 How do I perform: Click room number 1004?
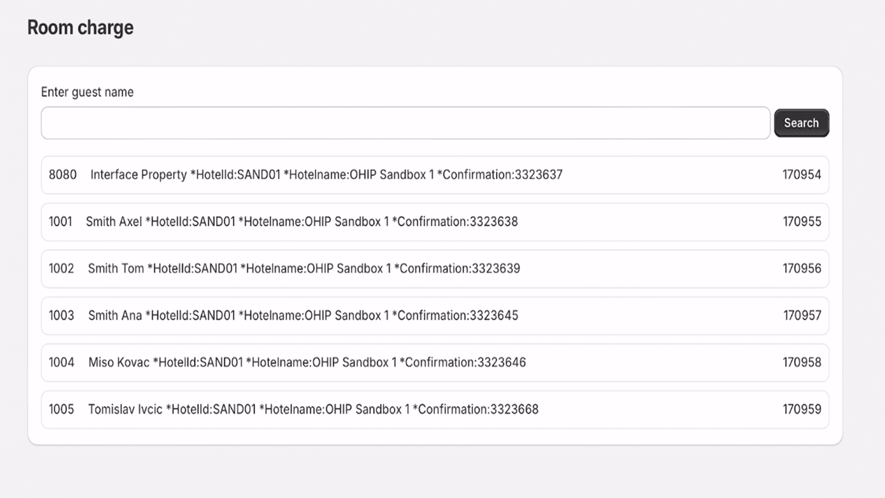[61, 363]
